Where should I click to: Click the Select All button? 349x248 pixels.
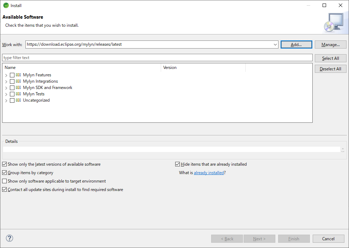[x=331, y=58]
